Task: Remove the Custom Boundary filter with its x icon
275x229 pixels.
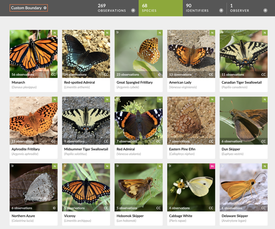Action: pyautogui.click(x=45, y=8)
